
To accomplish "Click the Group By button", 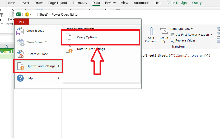I will pyautogui.click(x=164, y=35).
